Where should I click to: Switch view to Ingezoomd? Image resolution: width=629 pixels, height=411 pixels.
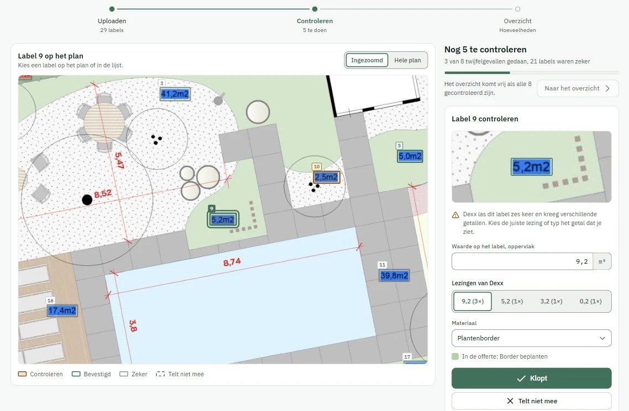point(366,60)
